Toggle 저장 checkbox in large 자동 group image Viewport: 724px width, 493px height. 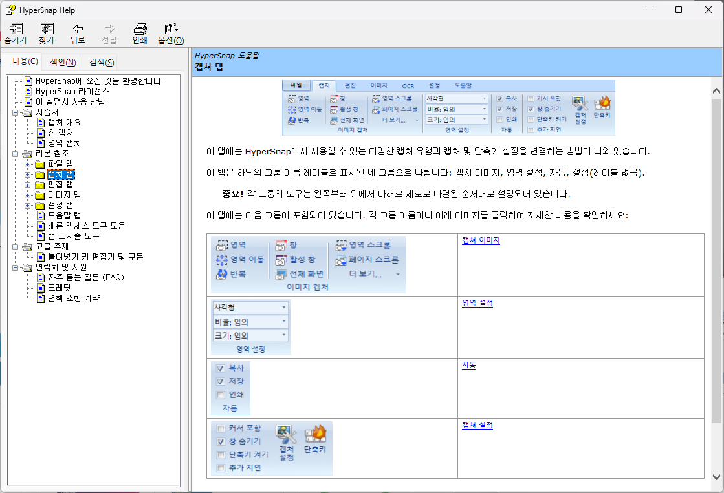221,381
